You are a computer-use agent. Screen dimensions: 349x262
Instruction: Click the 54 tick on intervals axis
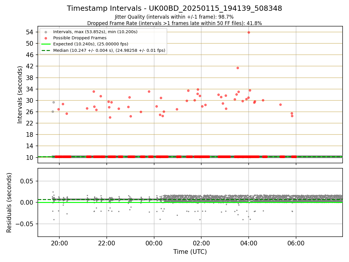[30, 32]
